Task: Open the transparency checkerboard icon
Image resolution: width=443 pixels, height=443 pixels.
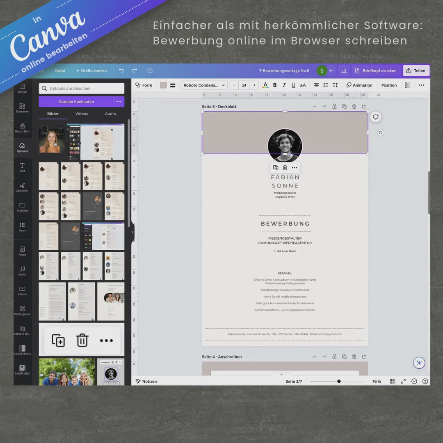Action: point(408,85)
